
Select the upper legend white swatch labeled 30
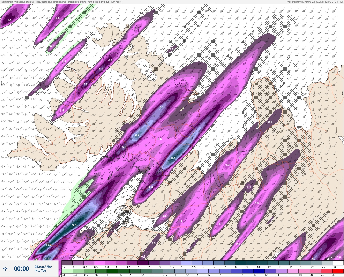(338, 263)
